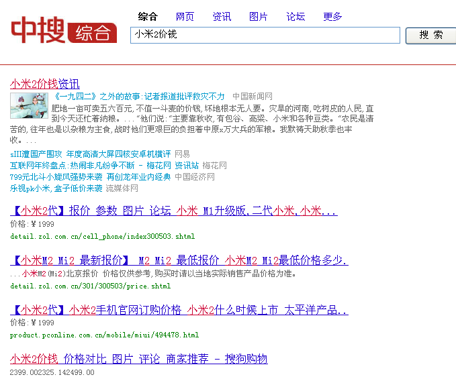Open the 小米2价钱资讯 heading link
This screenshot has height=379, width=456.
tap(44, 84)
